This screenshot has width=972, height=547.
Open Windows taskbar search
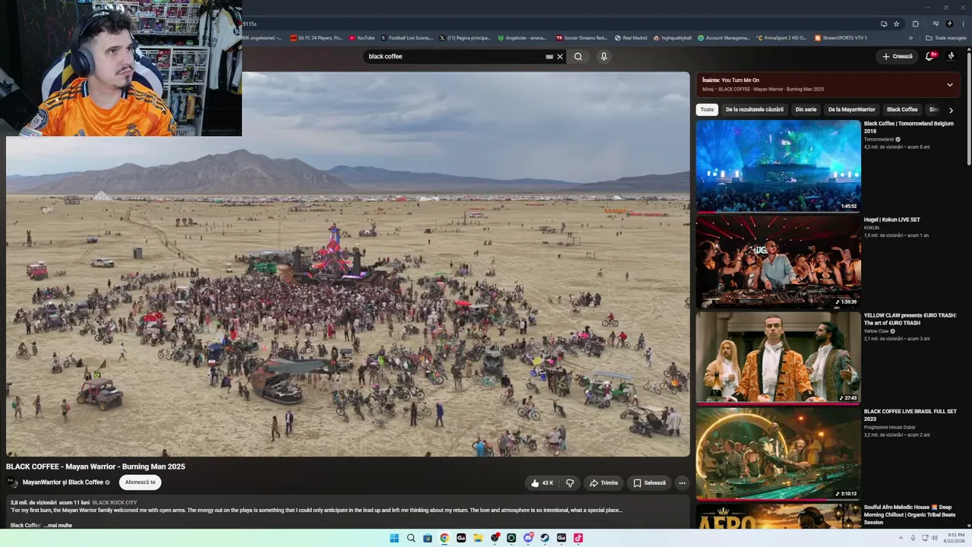coord(411,538)
